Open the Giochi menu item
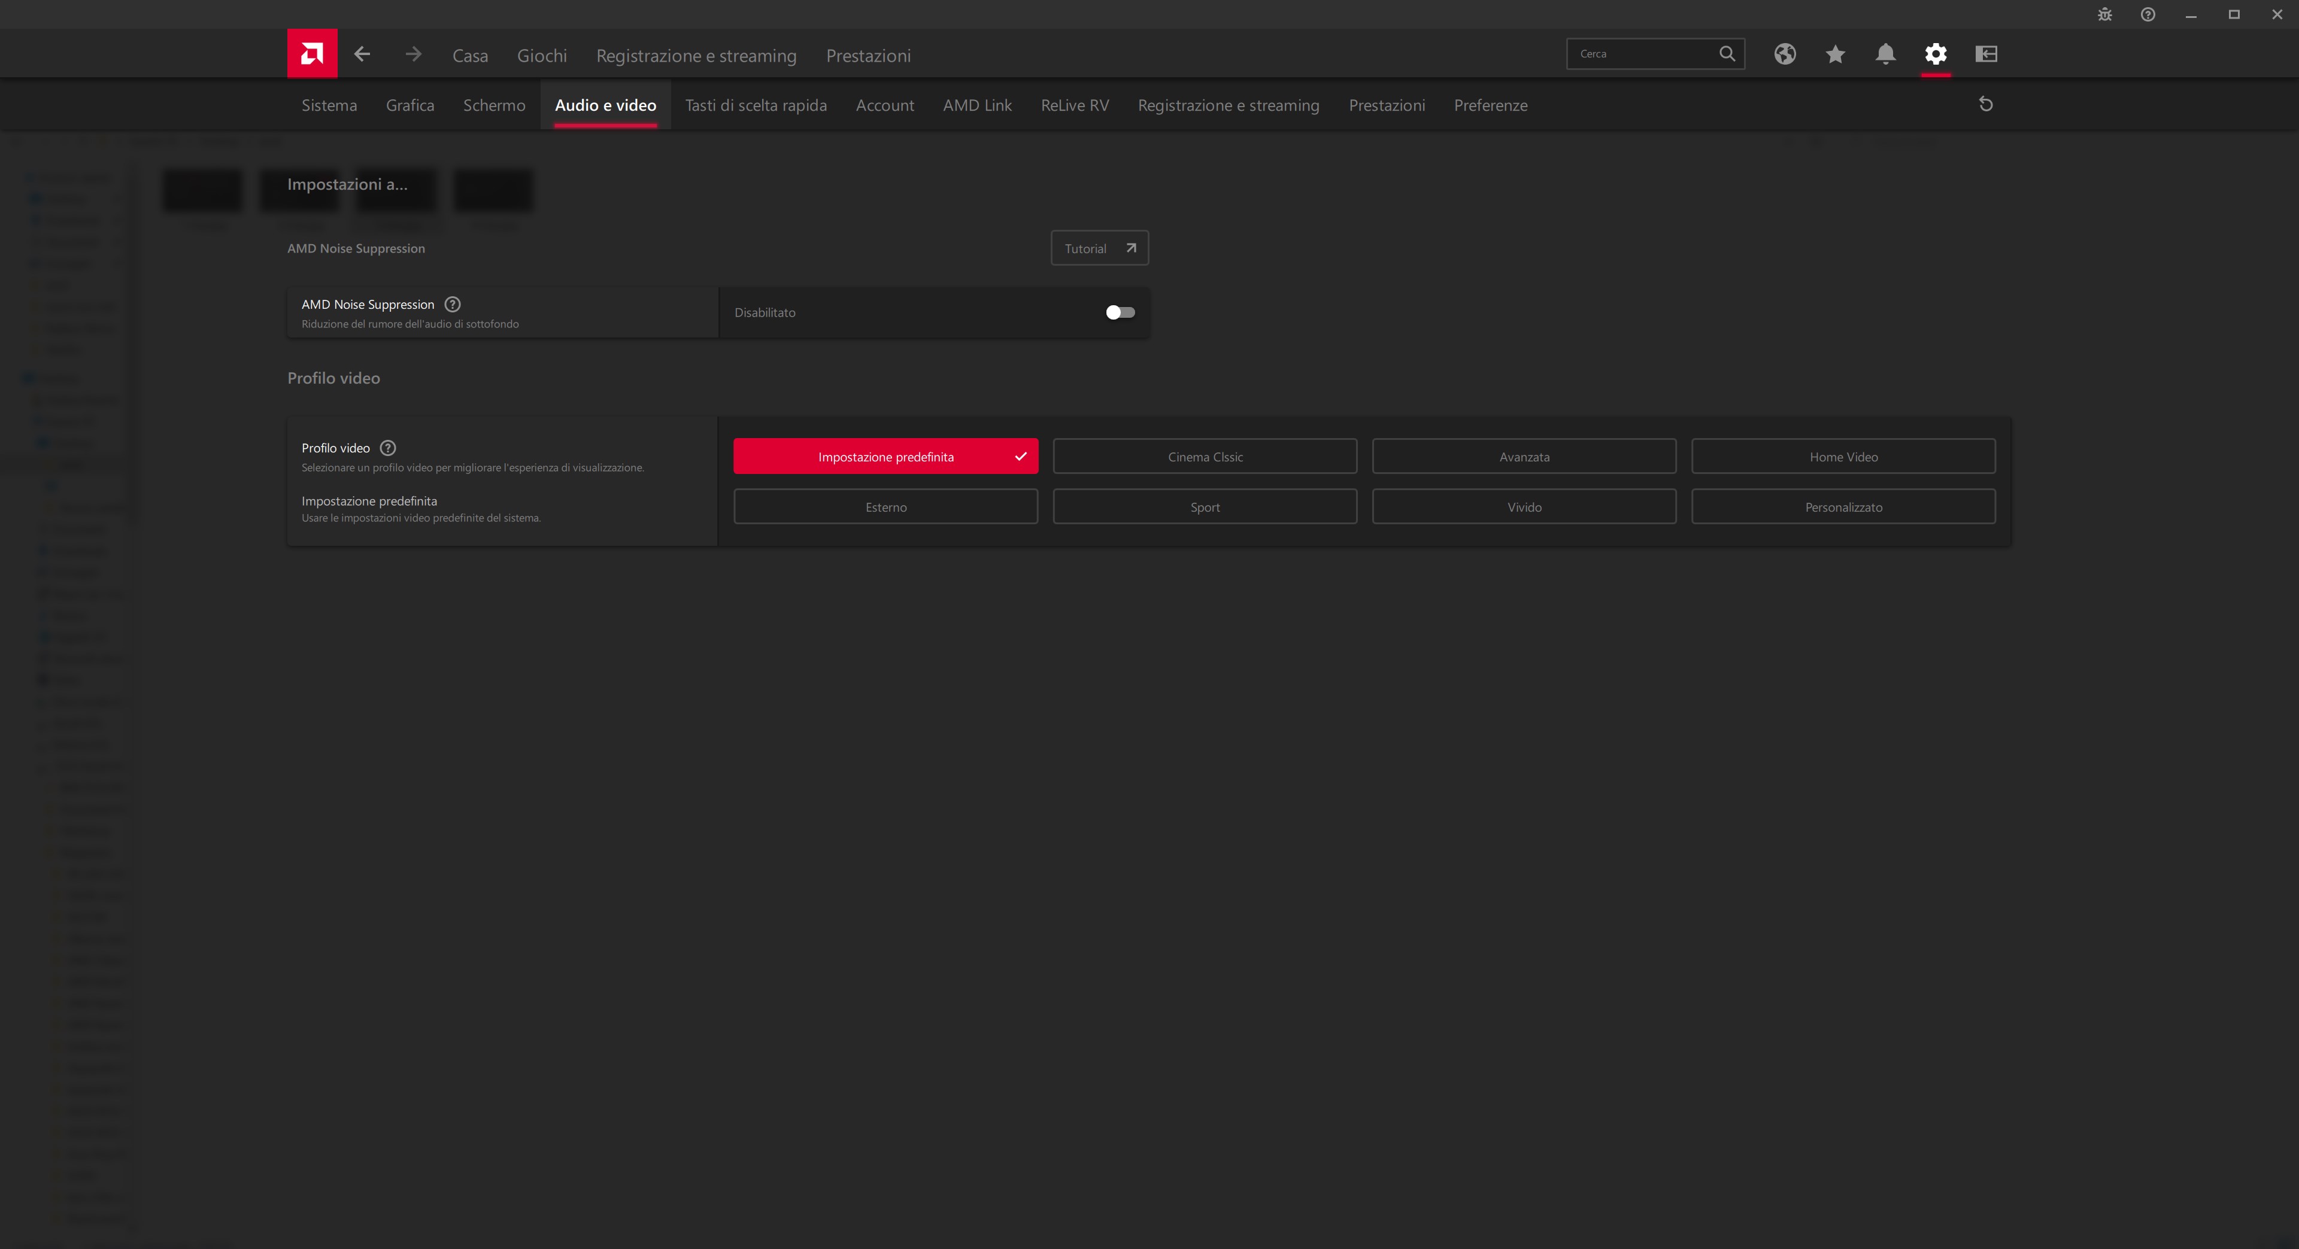The image size is (2299, 1249). (542, 55)
